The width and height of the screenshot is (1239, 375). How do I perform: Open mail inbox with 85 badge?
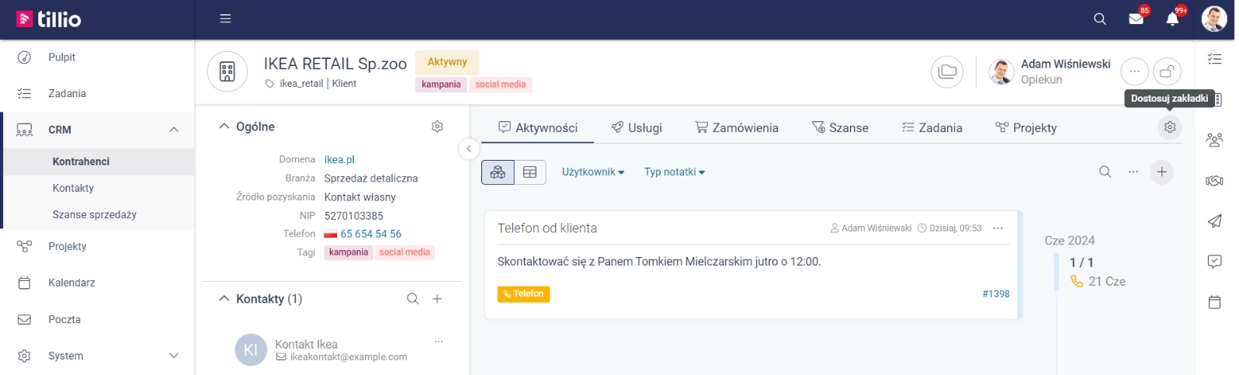tap(1136, 19)
